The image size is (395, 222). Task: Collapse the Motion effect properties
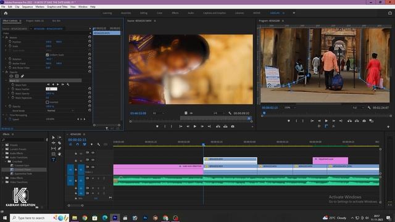tap(4, 37)
